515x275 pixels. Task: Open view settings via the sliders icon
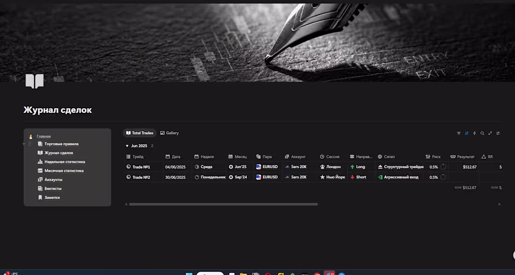[x=498, y=133]
